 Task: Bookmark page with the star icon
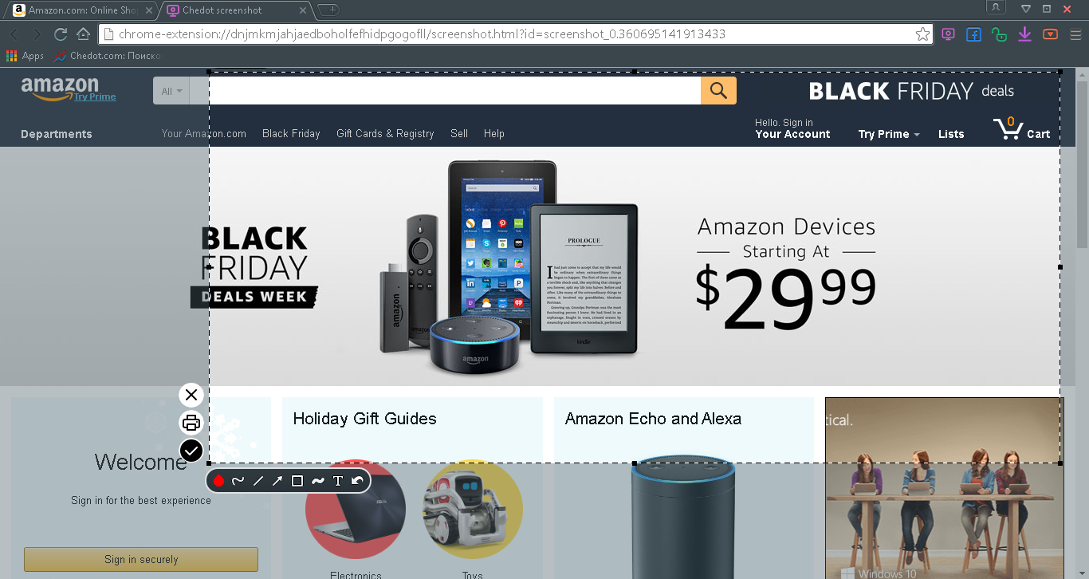coord(922,34)
